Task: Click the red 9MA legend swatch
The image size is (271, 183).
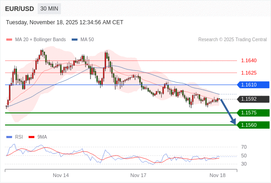Action: click(x=31, y=137)
